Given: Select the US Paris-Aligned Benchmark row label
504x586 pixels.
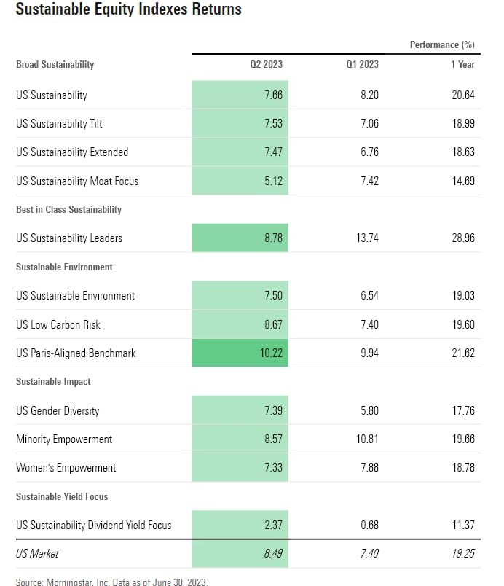Looking at the screenshot, I should pos(76,353).
